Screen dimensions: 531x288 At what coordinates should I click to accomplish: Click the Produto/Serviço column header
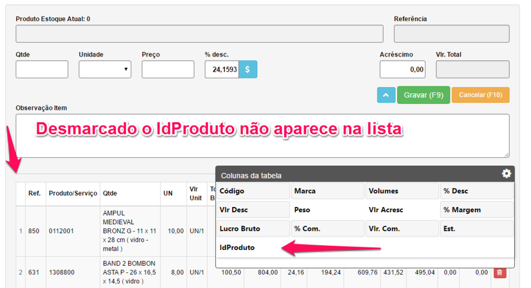coord(73,194)
